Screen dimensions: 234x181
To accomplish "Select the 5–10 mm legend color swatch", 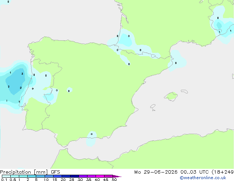I will [x=40, y=176].
